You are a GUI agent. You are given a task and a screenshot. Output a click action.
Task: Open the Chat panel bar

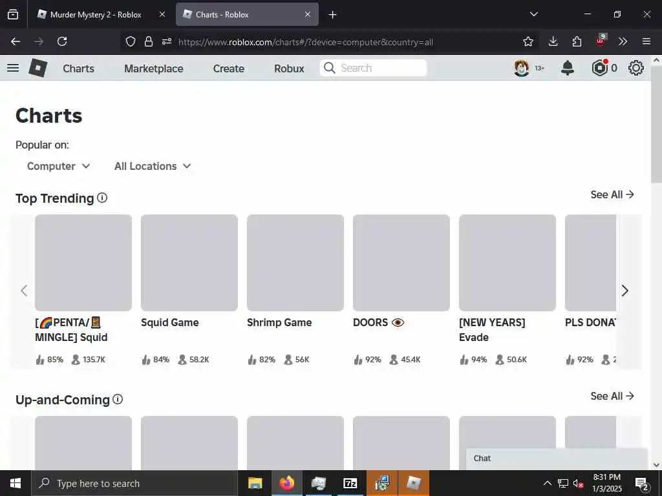pos(557,459)
